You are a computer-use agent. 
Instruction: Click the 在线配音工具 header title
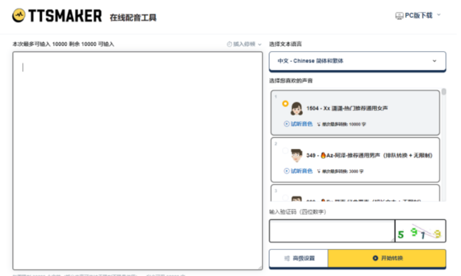(x=133, y=18)
